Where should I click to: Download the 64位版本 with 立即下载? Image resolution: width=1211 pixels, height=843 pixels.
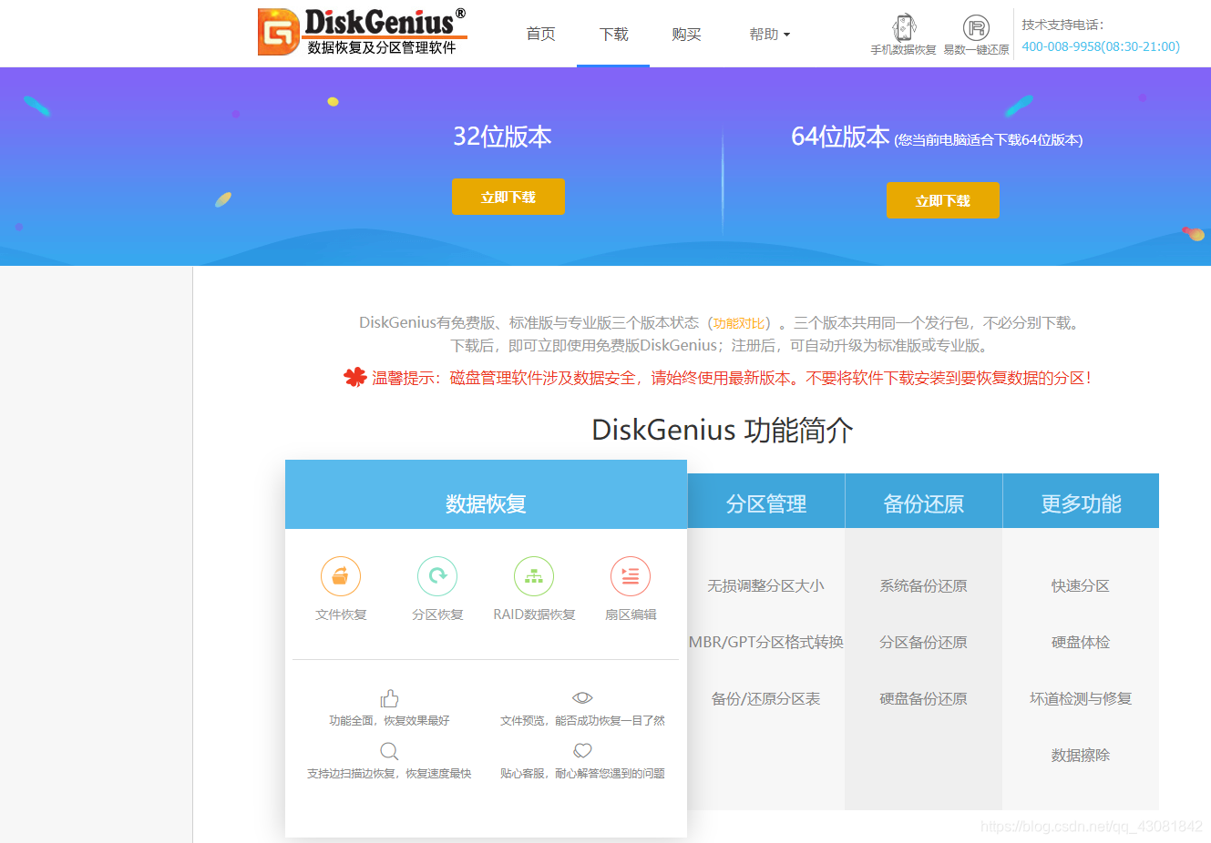[943, 200]
